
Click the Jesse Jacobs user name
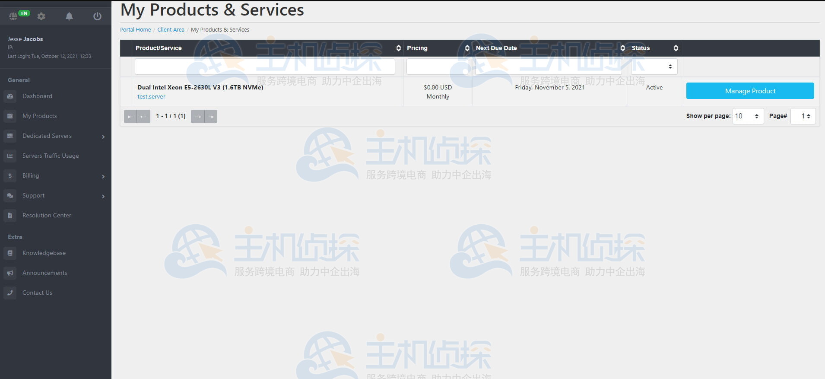25,39
